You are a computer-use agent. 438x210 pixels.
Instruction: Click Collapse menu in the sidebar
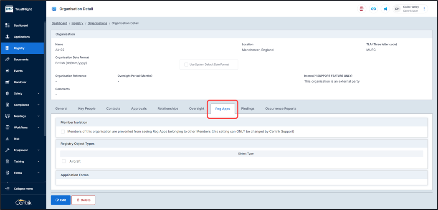tap(23, 189)
